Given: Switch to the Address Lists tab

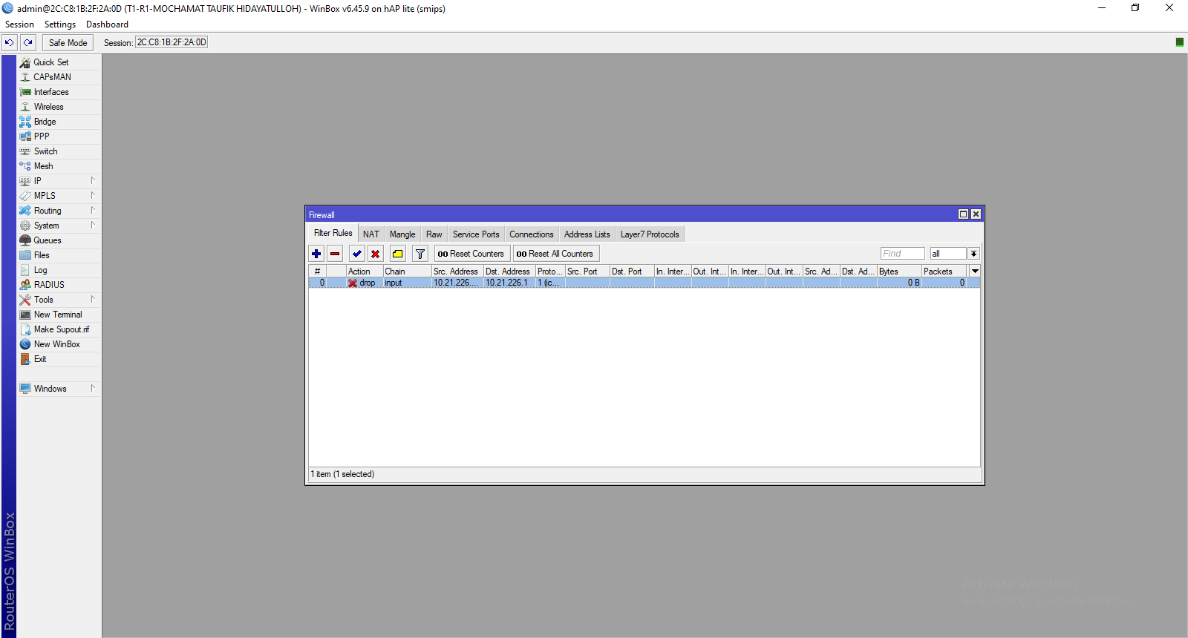Looking at the screenshot, I should click(587, 234).
